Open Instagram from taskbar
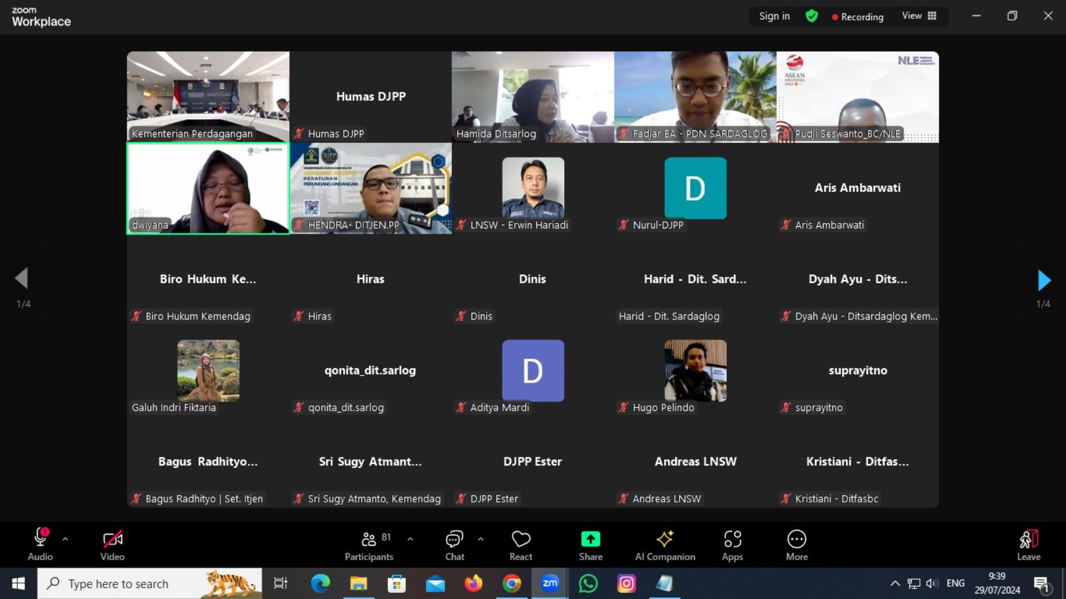Screen dimensions: 1066x599 click(x=627, y=583)
